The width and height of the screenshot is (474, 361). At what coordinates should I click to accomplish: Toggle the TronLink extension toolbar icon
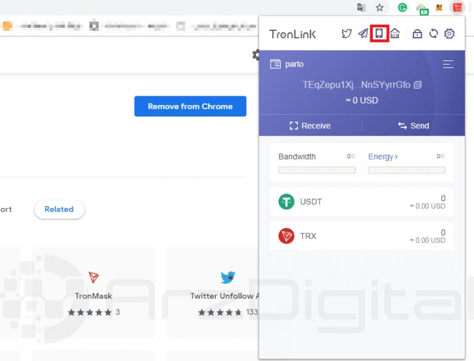point(457,7)
